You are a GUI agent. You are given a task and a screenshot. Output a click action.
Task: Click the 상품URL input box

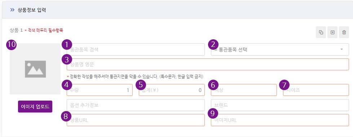click(136, 120)
